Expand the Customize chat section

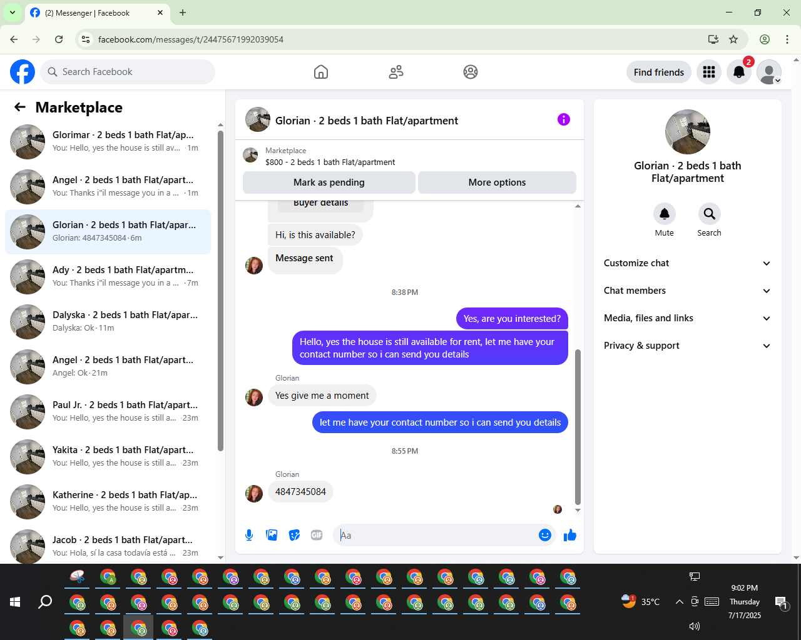[x=687, y=263]
